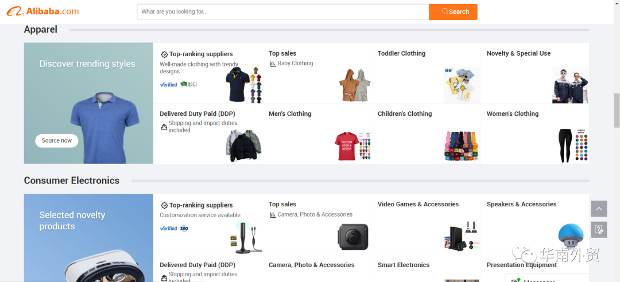This screenshot has width=620, height=282.
Task: Click the puffer jackets thumbnail
Action: click(x=243, y=146)
